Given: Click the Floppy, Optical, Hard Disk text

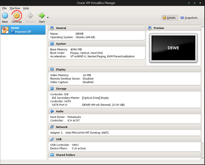Looking at the screenshot, I should 87,53.
